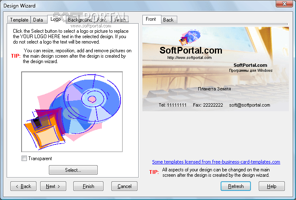The height and width of the screenshot is (200, 296).
Task: Click the small logo on business card
Action: click(x=189, y=37)
